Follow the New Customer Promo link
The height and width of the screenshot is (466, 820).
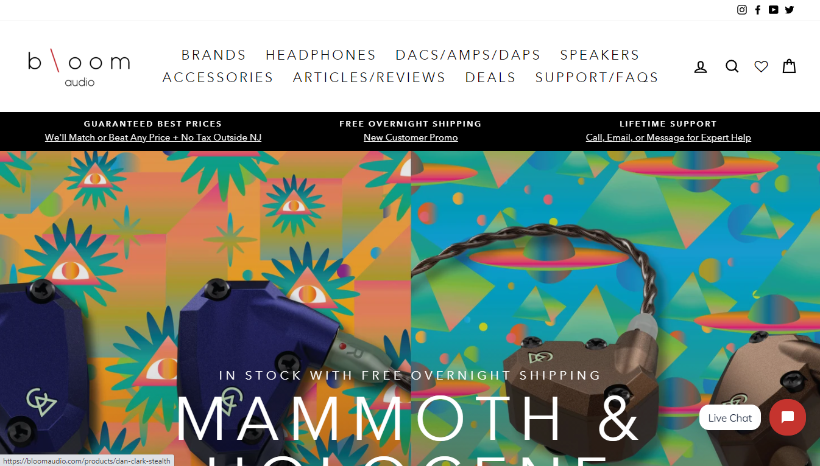(x=411, y=137)
